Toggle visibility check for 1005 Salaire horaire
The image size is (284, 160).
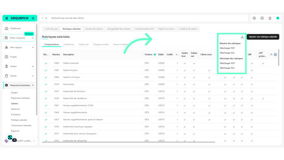click(46, 70)
